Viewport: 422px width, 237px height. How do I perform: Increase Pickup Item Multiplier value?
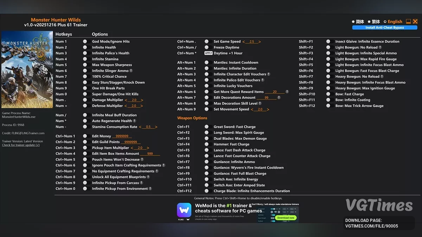(x=148, y=148)
